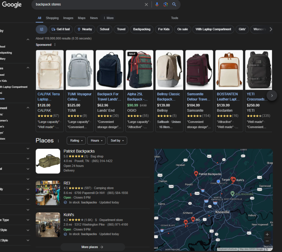Zoom out on the map
282x252 pixels.
tap(267, 241)
